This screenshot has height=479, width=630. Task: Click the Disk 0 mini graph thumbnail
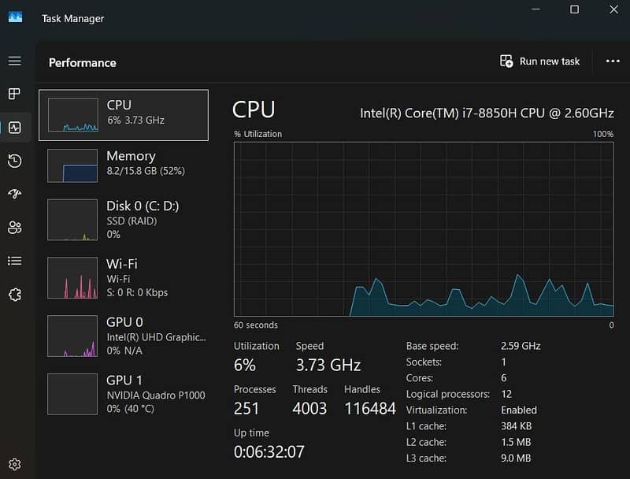pyautogui.click(x=72, y=220)
